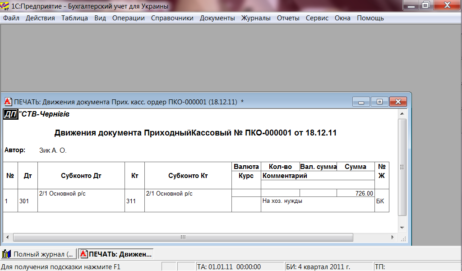The image size is (462, 271).
Task: Open the Отчеты menu
Action: 288,18
